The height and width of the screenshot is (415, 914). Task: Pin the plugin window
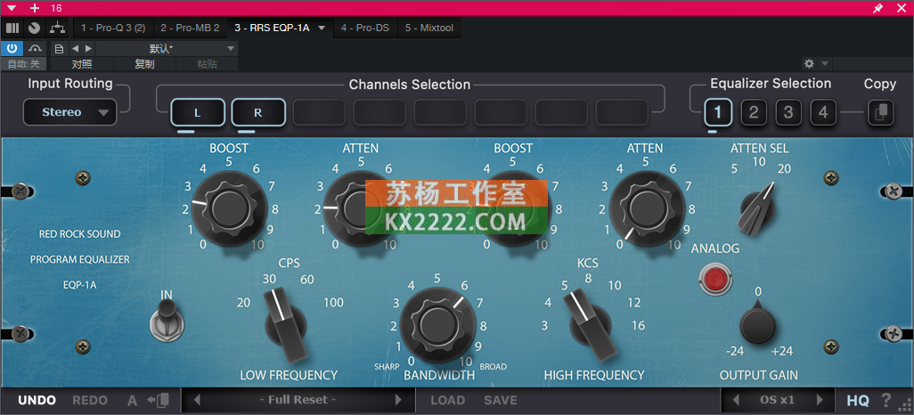point(877,8)
